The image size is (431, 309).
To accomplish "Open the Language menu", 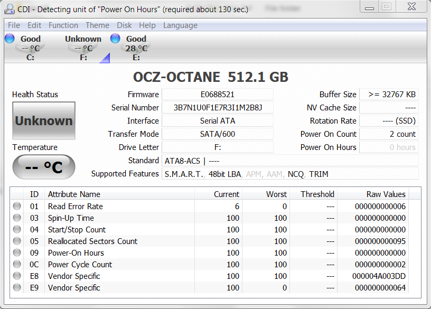I will pyautogui.click(x=180, y=25).
